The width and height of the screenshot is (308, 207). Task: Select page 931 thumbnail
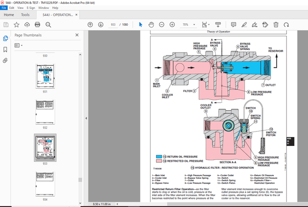point(45,76)
